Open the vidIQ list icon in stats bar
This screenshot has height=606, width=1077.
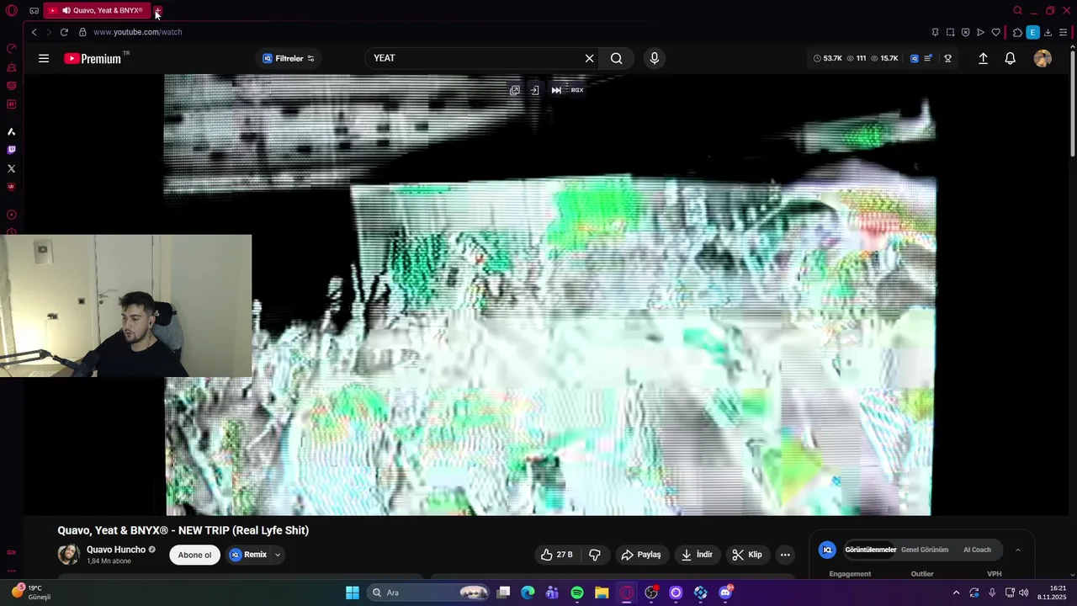[x=928, y=58]
